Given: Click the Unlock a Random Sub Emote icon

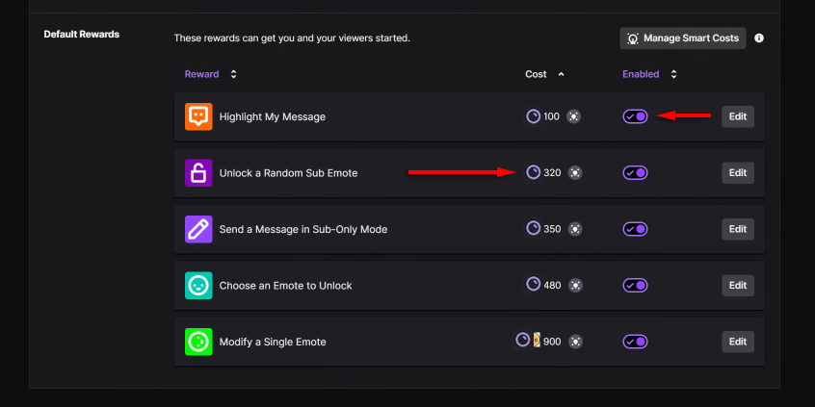Looking at the screenshot, I should (x=198, y=173).
